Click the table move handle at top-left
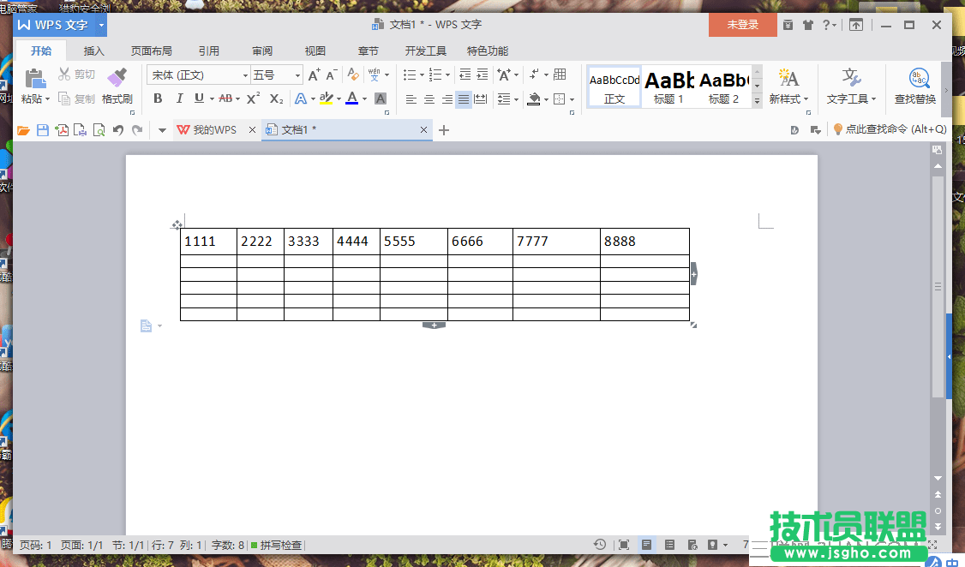The height and width of the screenshot is (567, 965). click(177, 225)
